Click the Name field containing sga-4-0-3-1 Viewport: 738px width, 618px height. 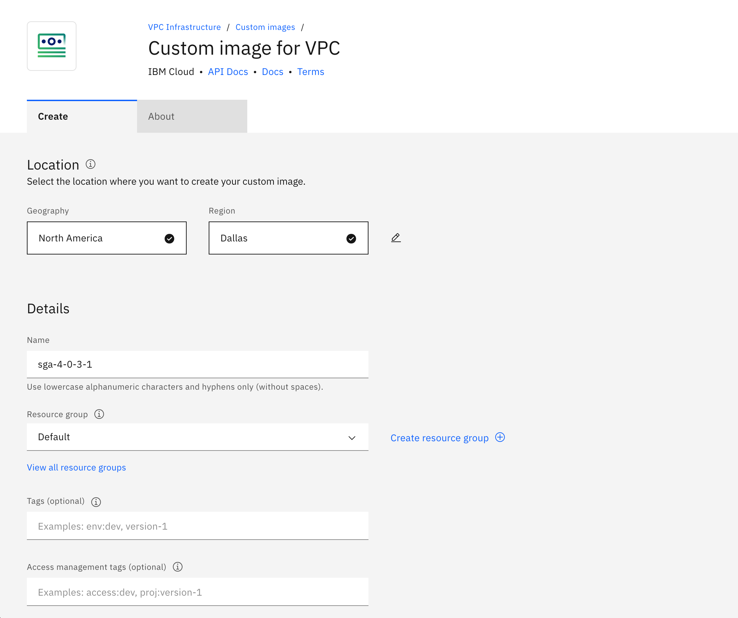coord(197,364)
